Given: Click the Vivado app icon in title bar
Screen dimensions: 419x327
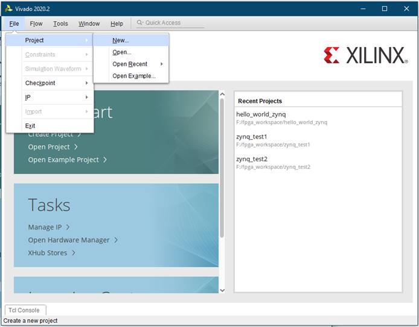Looking at the screenshot, I should coord(8,8).
